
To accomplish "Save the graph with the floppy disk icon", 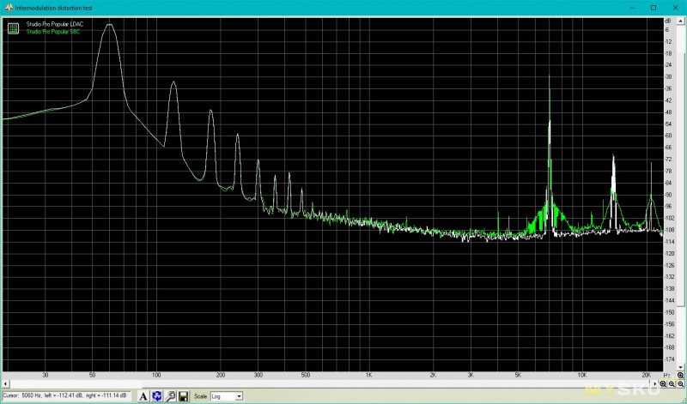I will coord(183,396).
